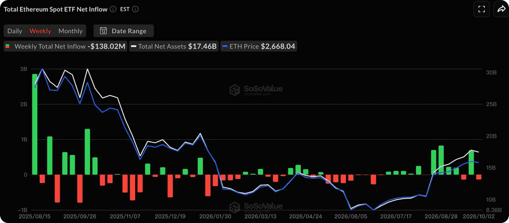The height and width of the screenshot is (223, 509).
Task: Click the white Total Net Assets legend marker
Action: 133,47
